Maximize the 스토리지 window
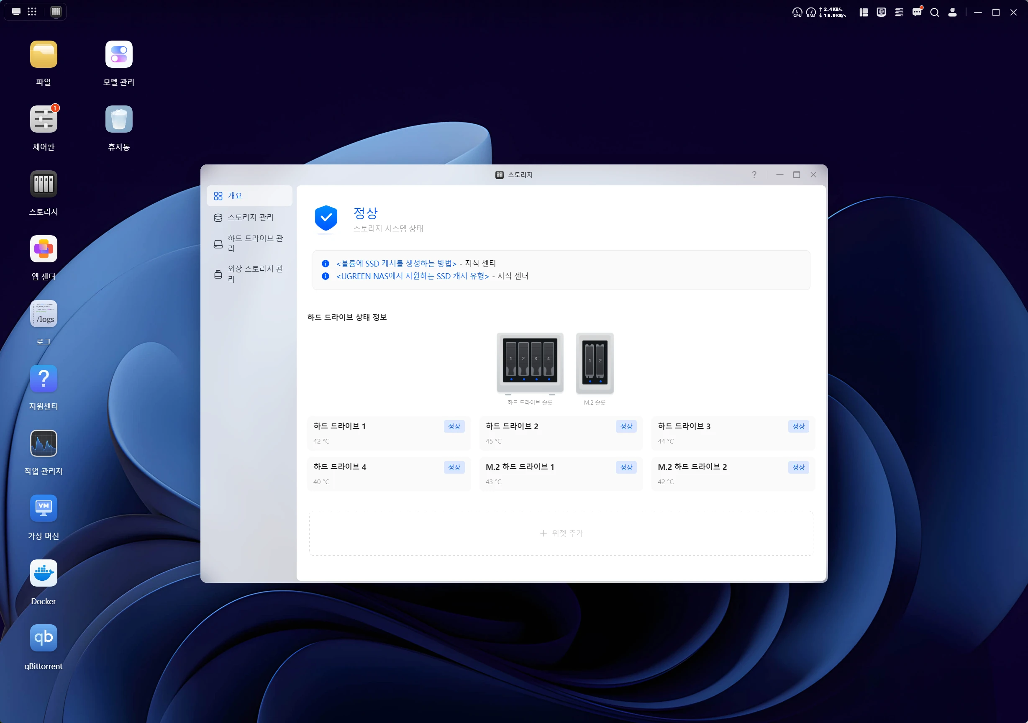This screenshot has height=723, width=1028. pos(797,174)
